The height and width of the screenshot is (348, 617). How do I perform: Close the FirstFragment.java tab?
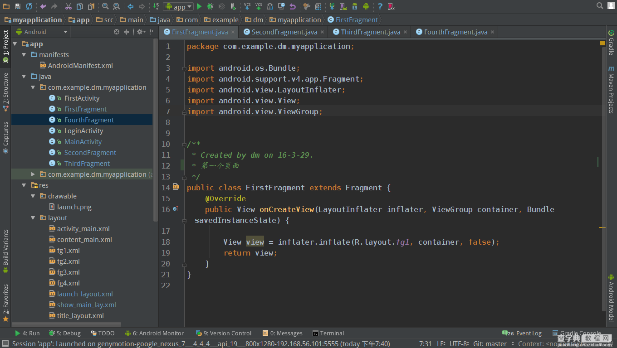click(x=233, y=32)
